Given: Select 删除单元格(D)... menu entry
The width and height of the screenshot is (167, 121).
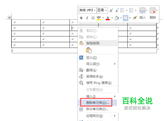Looking at the screenshot, I should coord(98,103).
